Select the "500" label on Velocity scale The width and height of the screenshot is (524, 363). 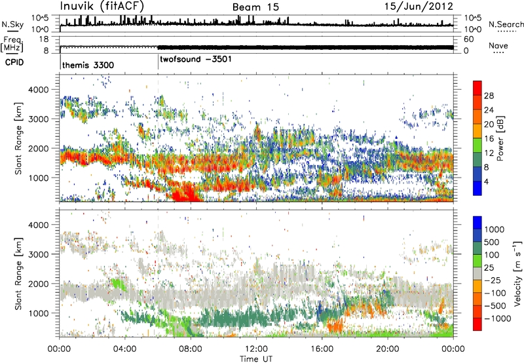coord(492,242)
